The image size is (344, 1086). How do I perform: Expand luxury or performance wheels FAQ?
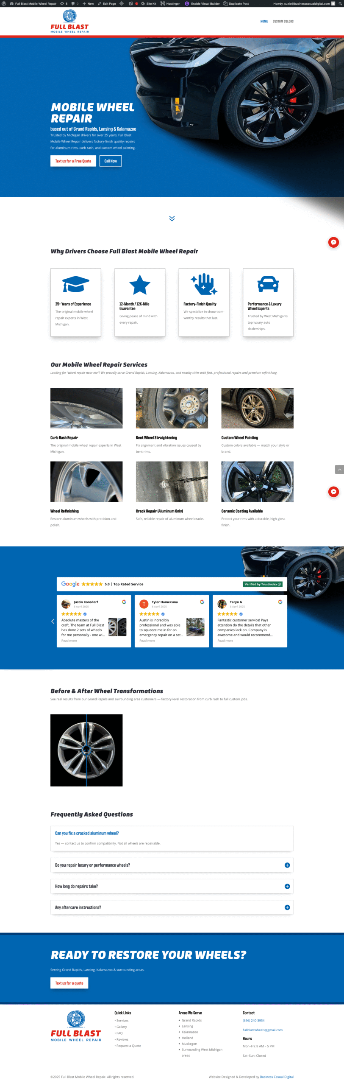click(172, 865)
